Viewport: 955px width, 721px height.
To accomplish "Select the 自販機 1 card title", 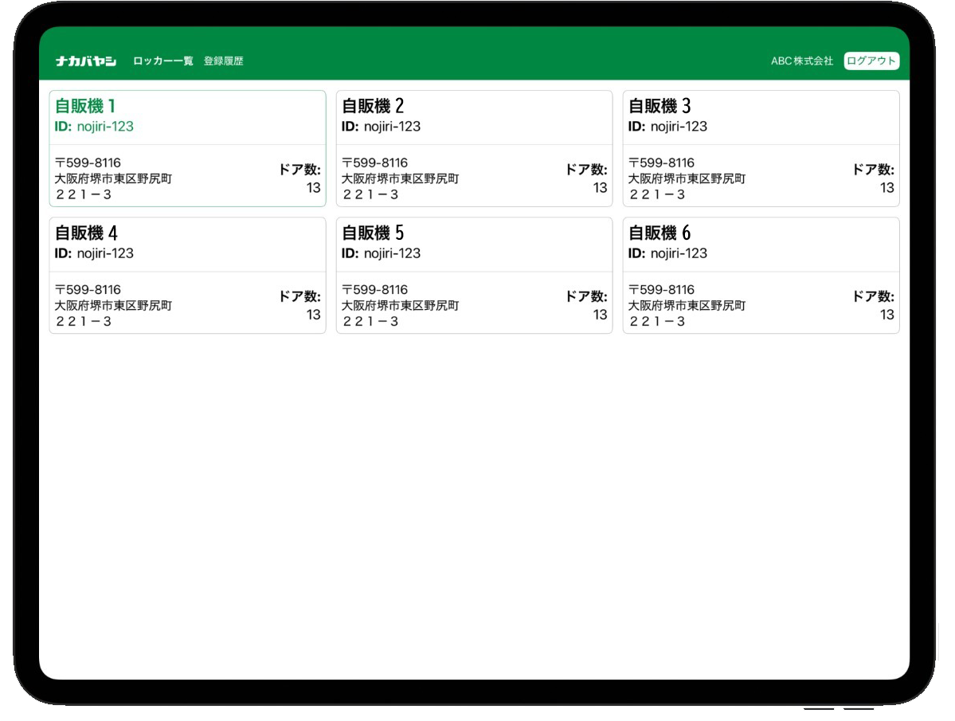I will (x=85, y=106).
